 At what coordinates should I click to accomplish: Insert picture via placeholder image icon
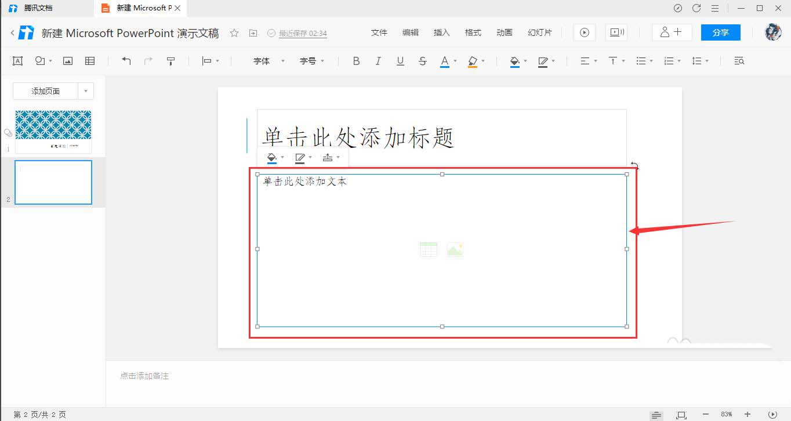coord(455,249)
